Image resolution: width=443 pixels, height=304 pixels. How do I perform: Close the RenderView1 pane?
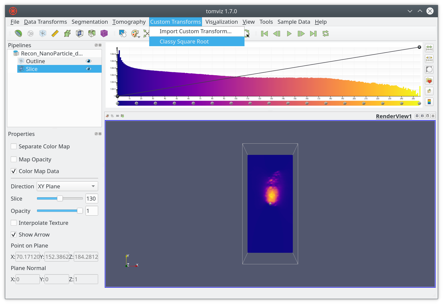click(x=433, y=116)
